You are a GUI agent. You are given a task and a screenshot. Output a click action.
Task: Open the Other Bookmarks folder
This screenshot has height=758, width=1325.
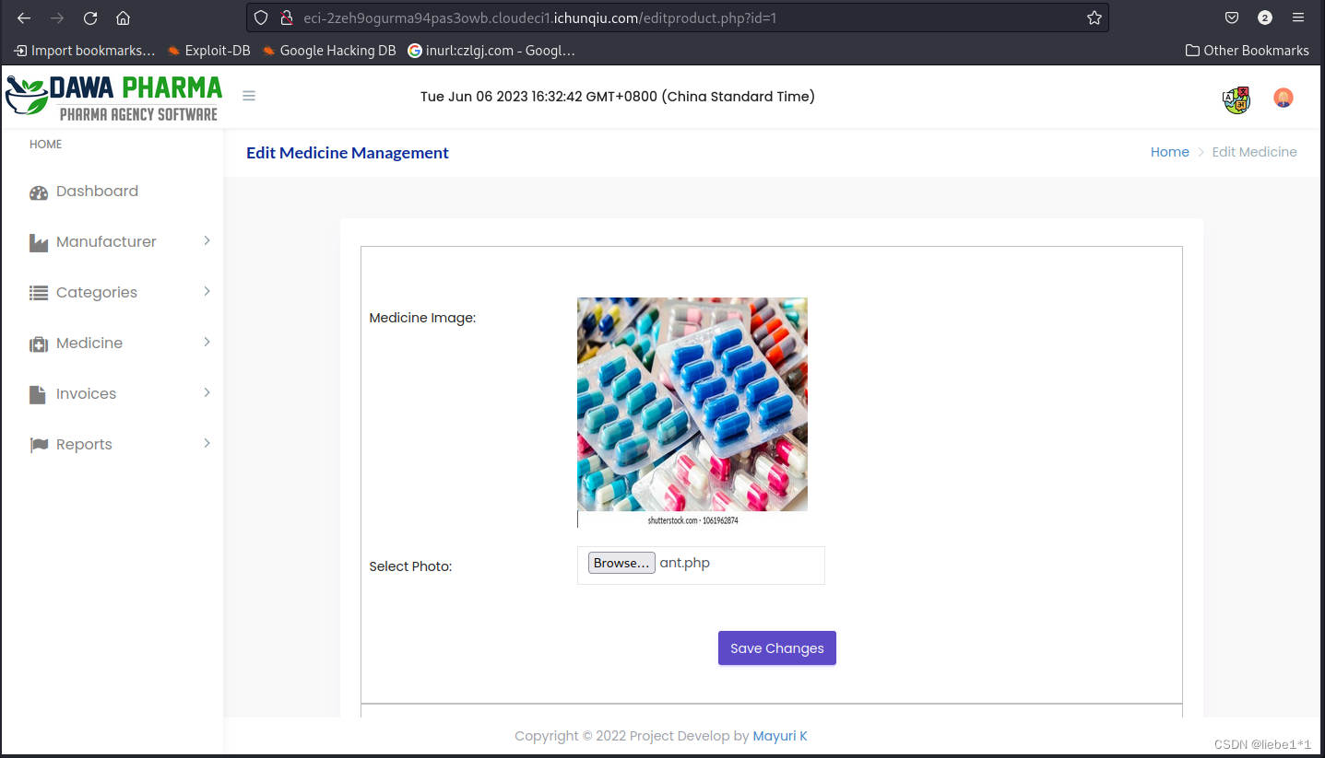(1247, 51)
